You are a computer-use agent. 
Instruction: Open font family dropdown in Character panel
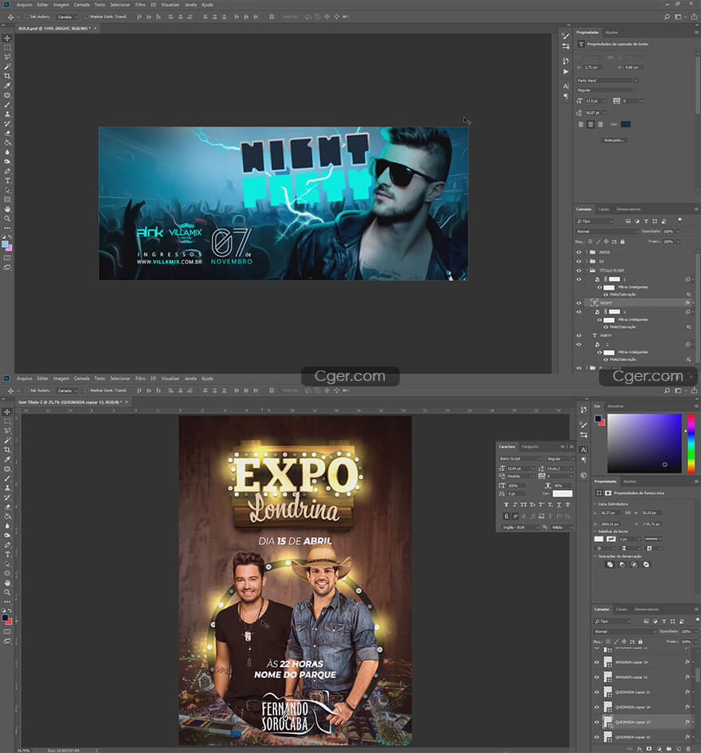pos(520,459)
